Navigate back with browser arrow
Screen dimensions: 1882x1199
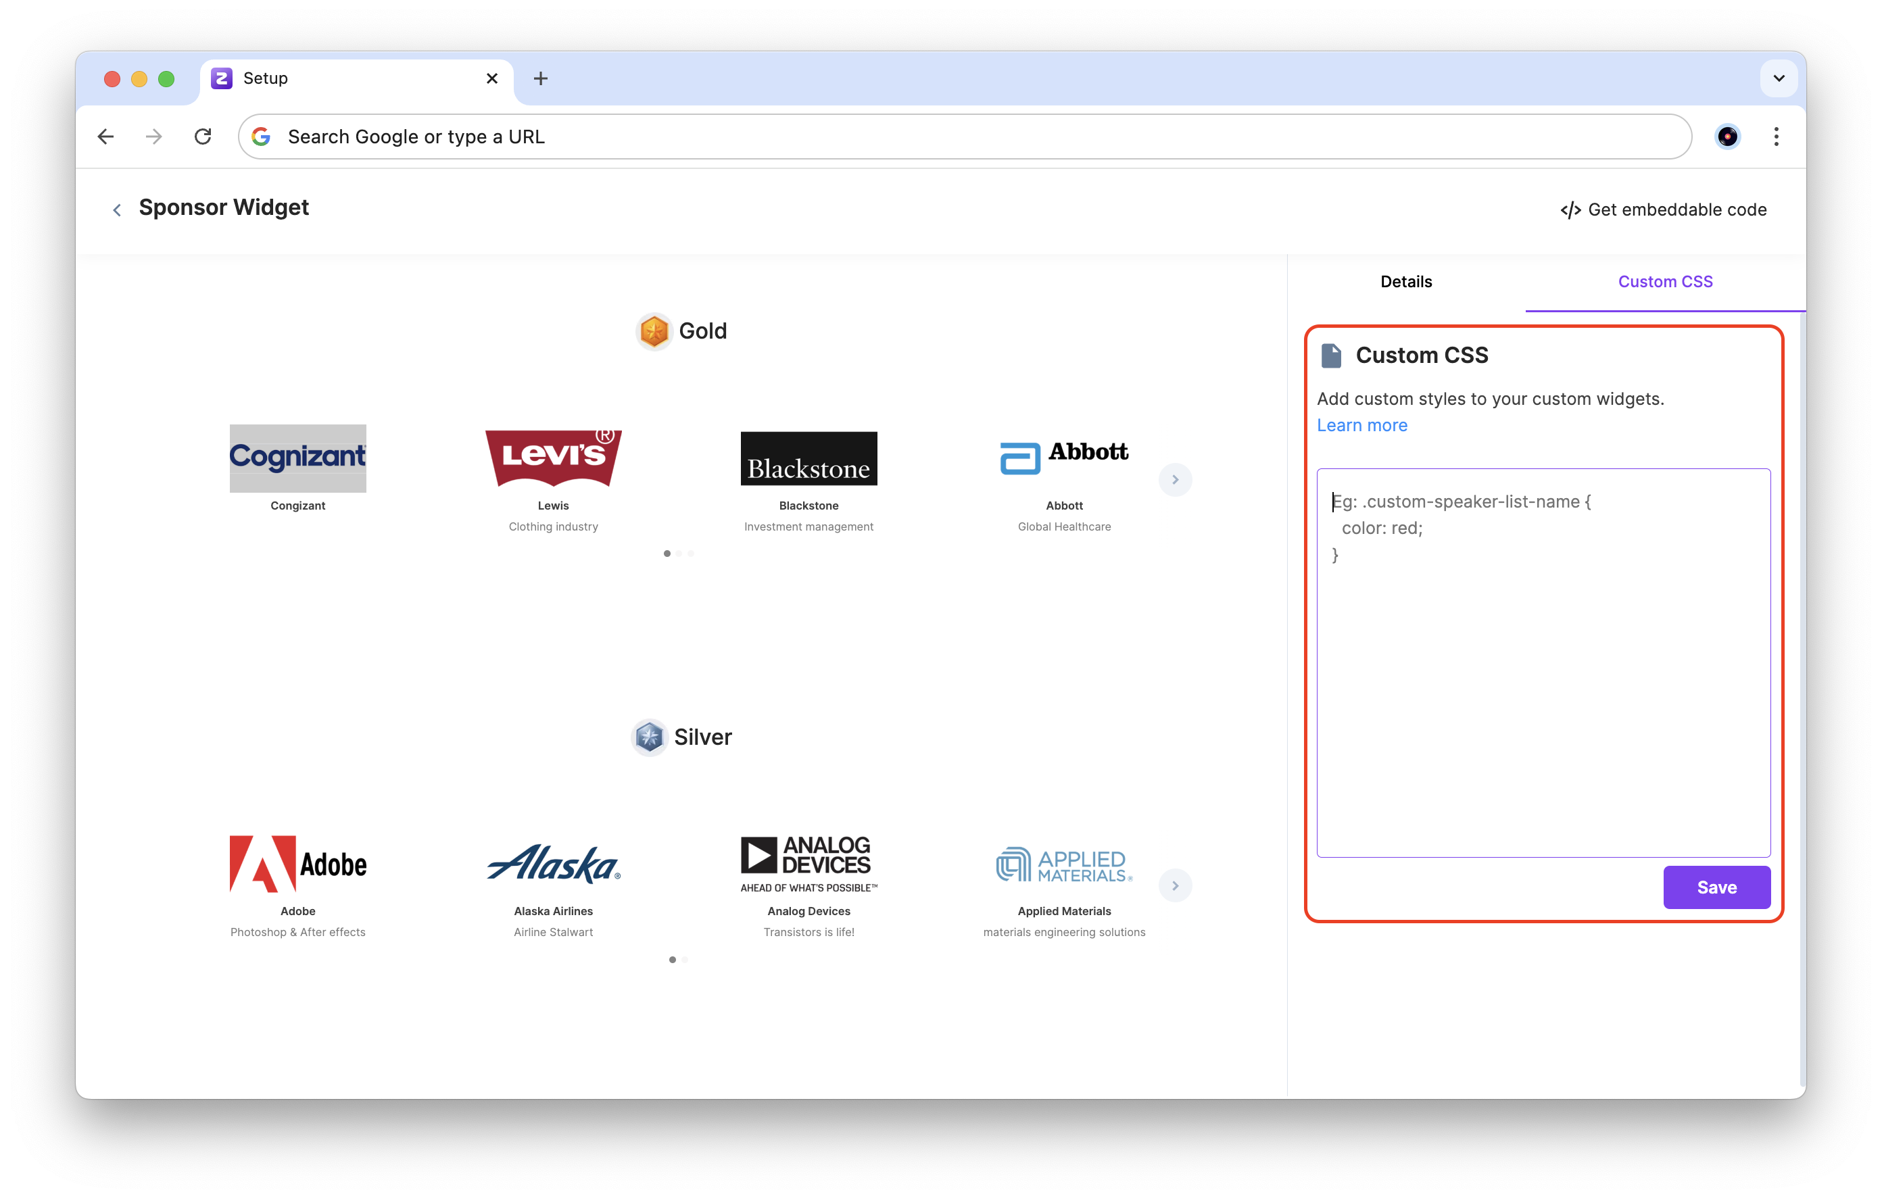pyautogui.click(x=105, y=137)
